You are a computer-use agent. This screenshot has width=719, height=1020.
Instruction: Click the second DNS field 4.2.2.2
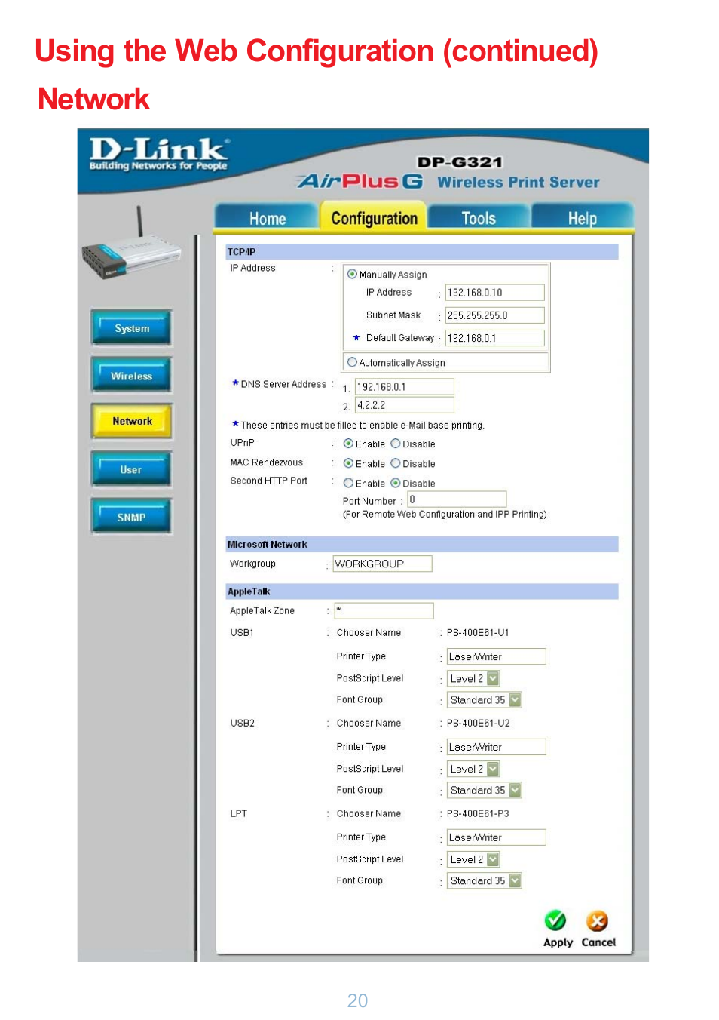coord(405,405)
